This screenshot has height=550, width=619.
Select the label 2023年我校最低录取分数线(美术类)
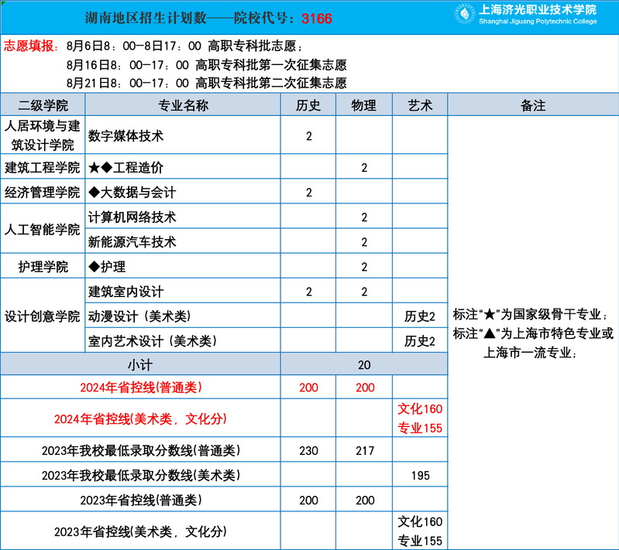pos(141,475)
